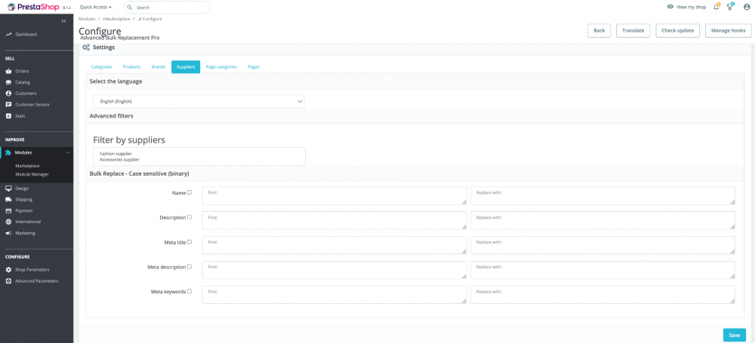Viewport: 755px width, 343px height.
Task: Click the Payment card icon
Action: tap(8, 211)
